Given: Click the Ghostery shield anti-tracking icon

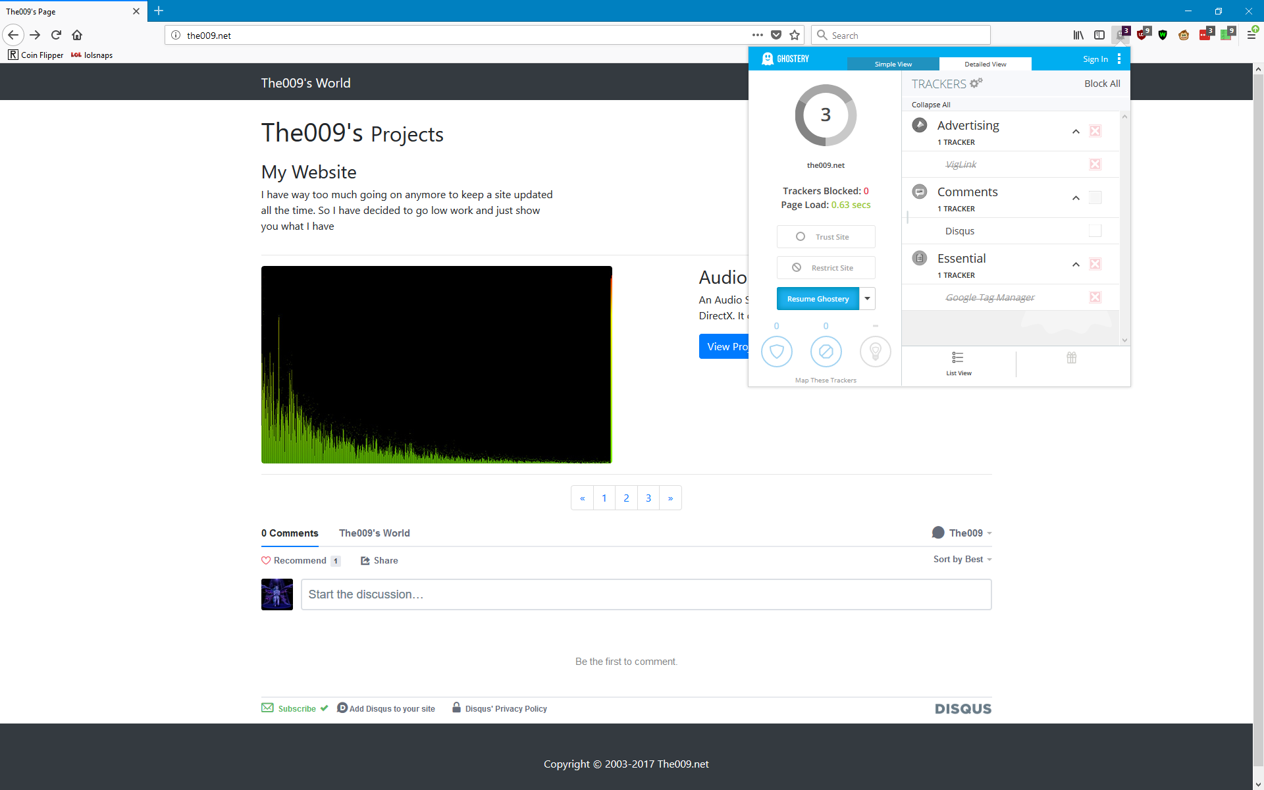Looking at the screenshot, I should pyautogui.click(x=776, y=352).
